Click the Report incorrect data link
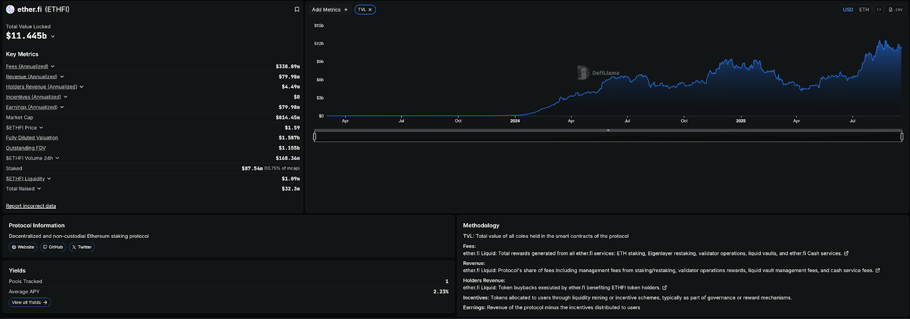The width and height of the screenshot is (910, 319). click(x=31, y=206)
